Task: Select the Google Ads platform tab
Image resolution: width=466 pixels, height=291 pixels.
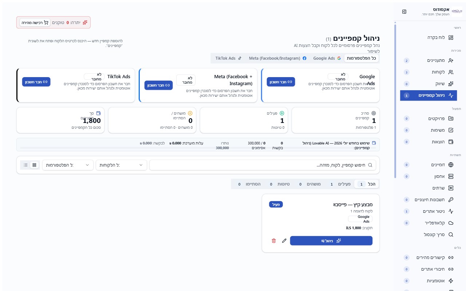Action: coord(327,58)
